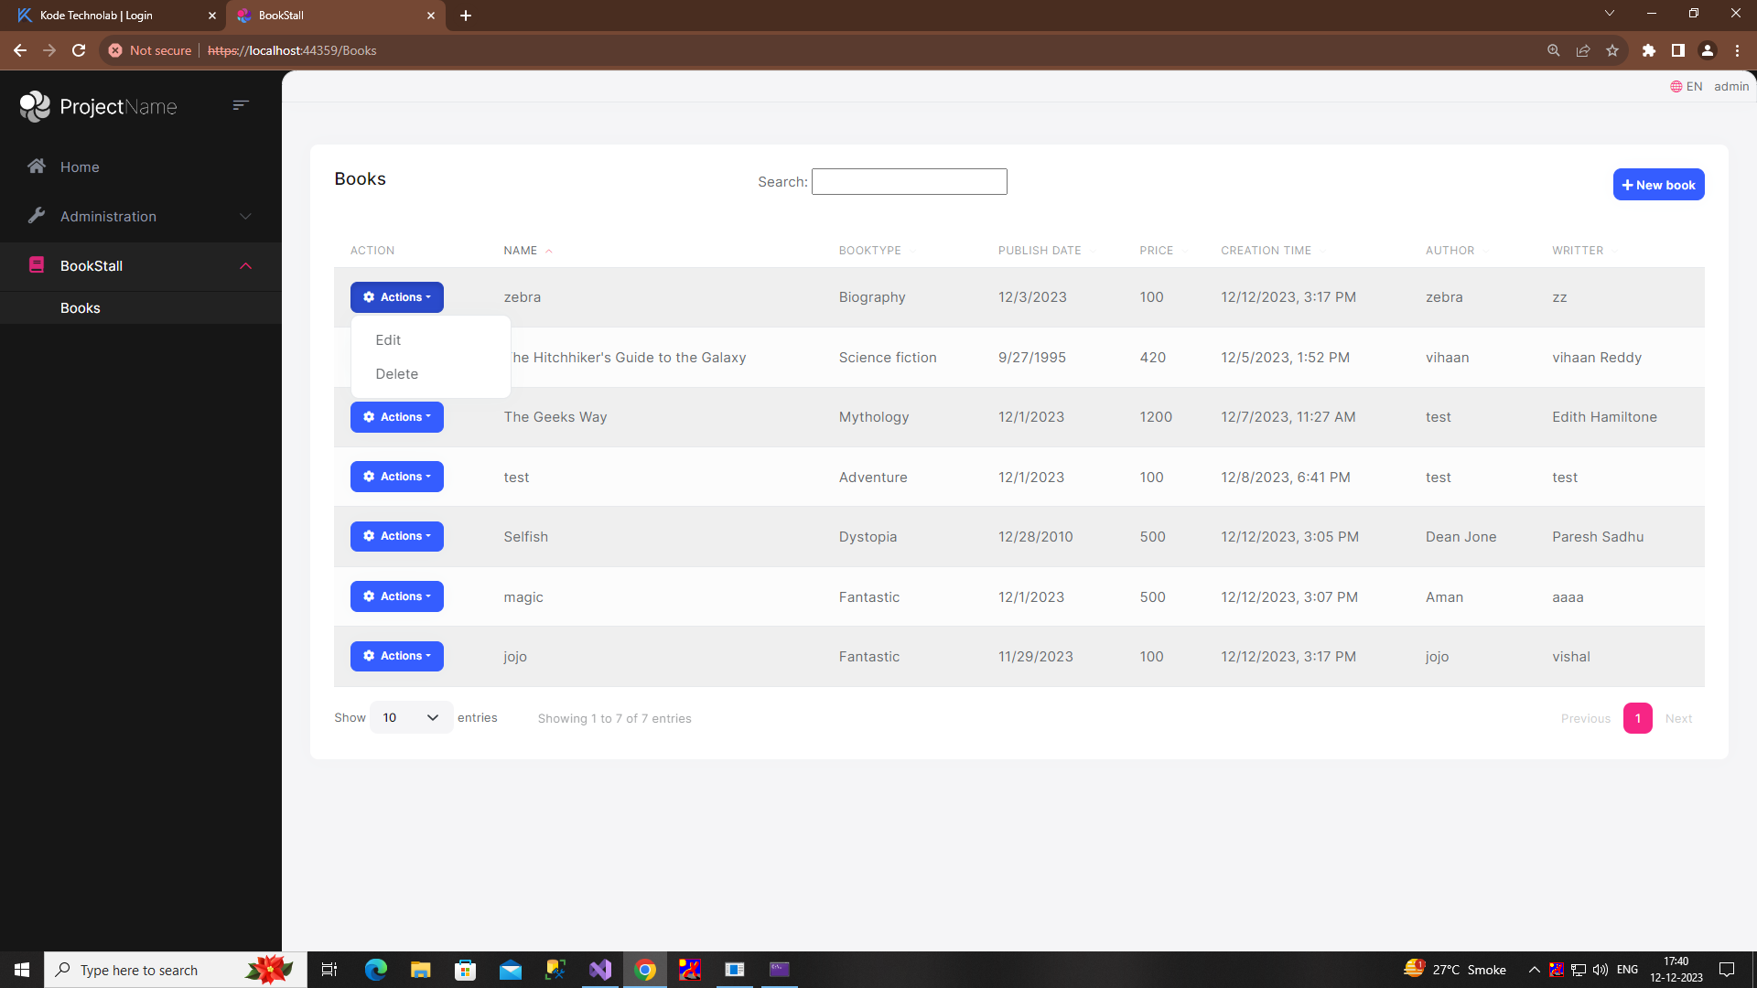Sort by BOOKTYPE column header
The width and height of the screenshot is (1757, 988).
click(x=870, y=251)
